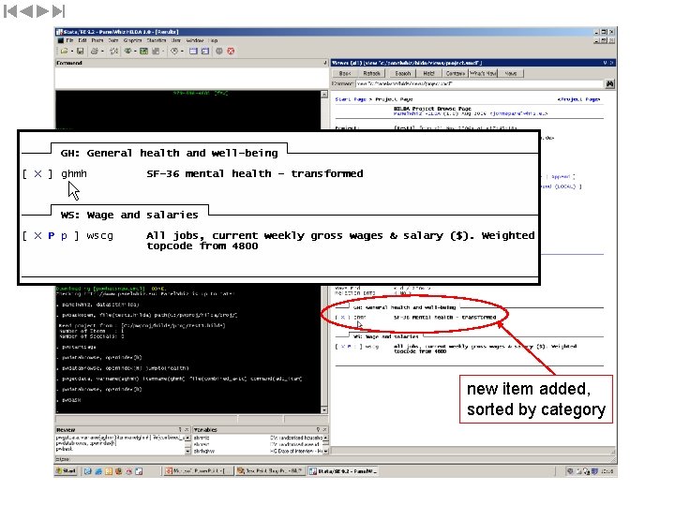Open the Windows Start button
The height and width of the screenshot is (506, 675).
coord(66,471)
